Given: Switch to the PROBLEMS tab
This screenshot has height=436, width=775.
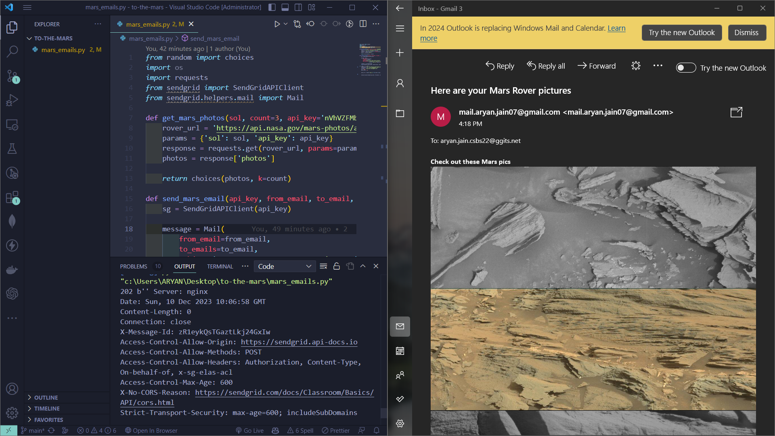Looking at the screenshot, I should tap(134, 266).
